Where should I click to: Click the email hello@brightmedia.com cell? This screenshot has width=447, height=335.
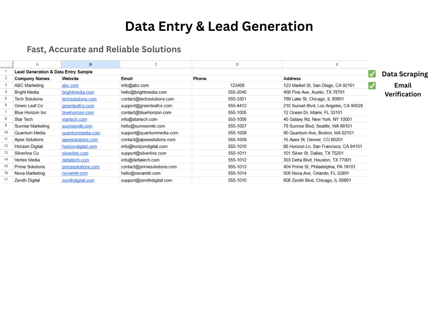[156, 92]
